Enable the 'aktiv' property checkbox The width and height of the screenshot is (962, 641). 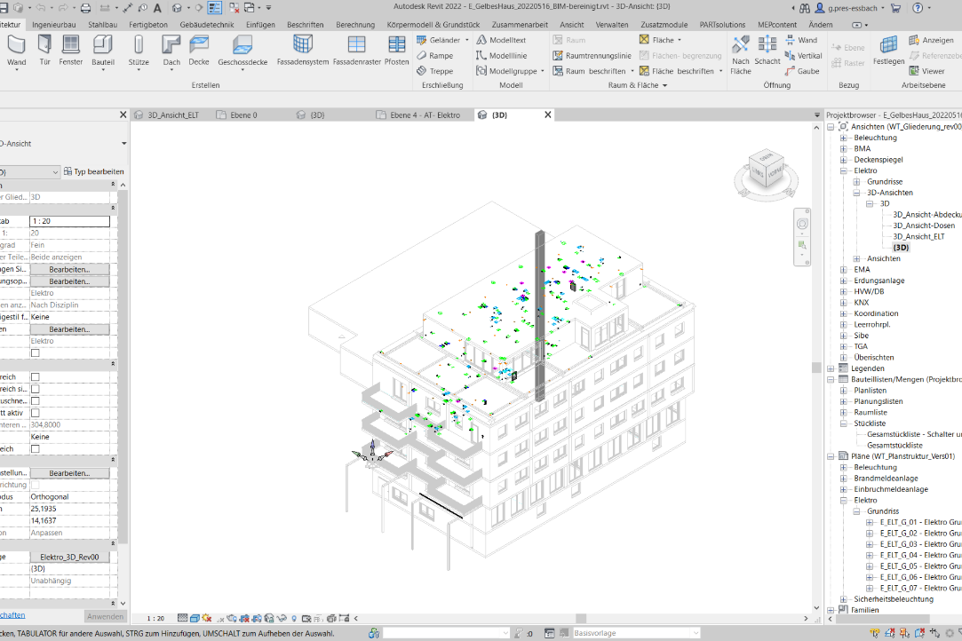(36, 413)
